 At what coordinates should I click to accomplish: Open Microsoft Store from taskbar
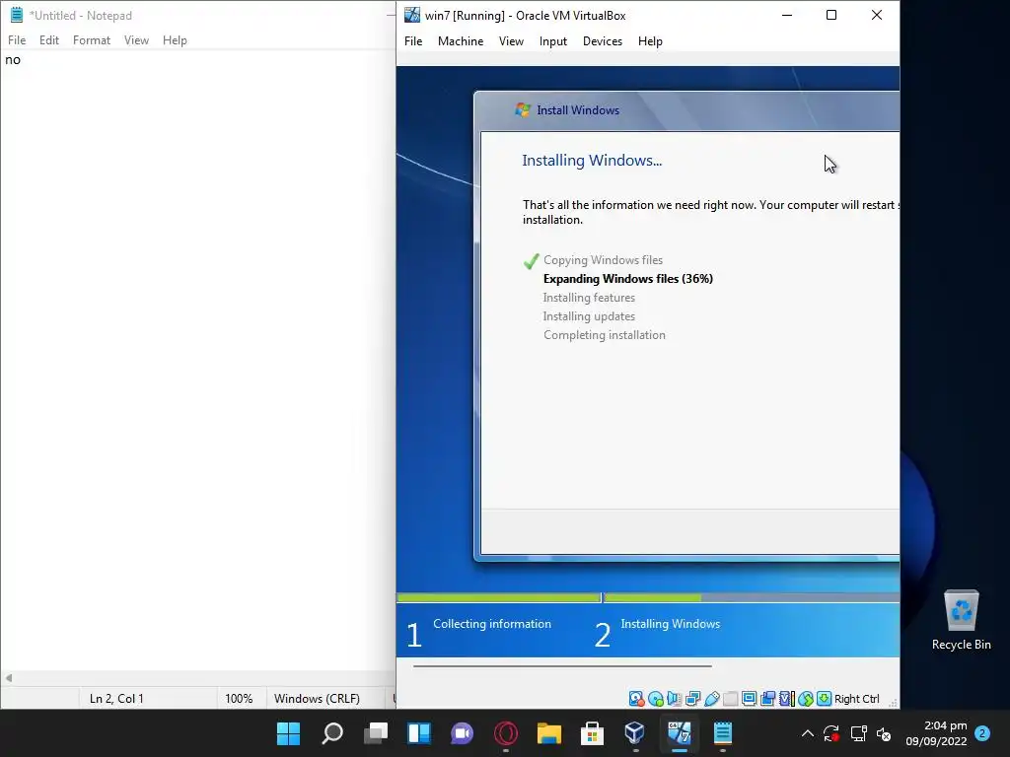pyautogui.click(x=592, y=733)
